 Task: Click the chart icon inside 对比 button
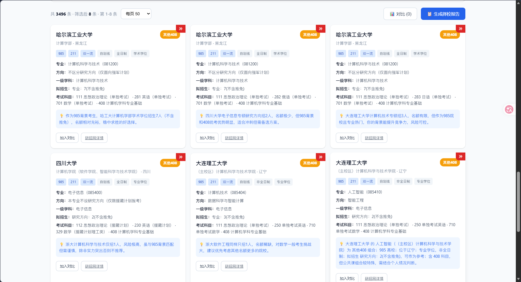(392, 14)
